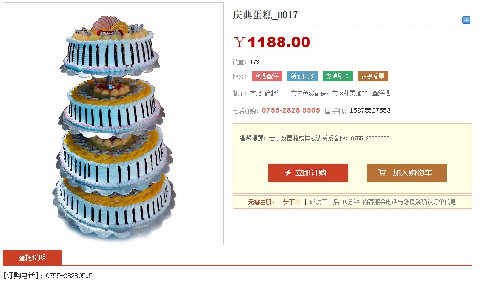Open the 蛋糕说明 tab
Image resolution: width=498 pixels, height=283 pixels.
pyautogui.click(x=32, y=258)
